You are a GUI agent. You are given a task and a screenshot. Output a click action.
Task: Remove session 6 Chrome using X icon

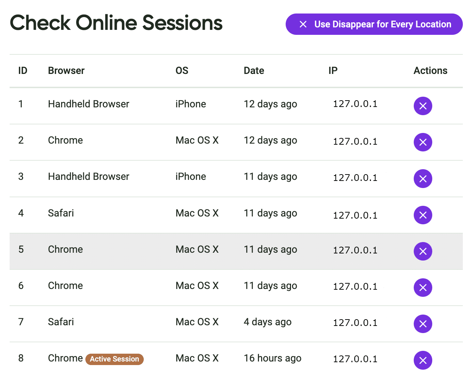tap(423, 288)
